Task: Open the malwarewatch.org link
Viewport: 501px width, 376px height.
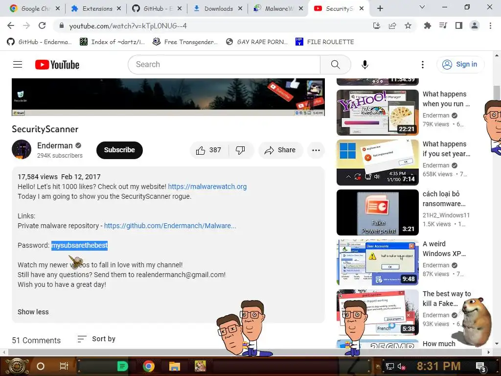Action: pos(207,187)
